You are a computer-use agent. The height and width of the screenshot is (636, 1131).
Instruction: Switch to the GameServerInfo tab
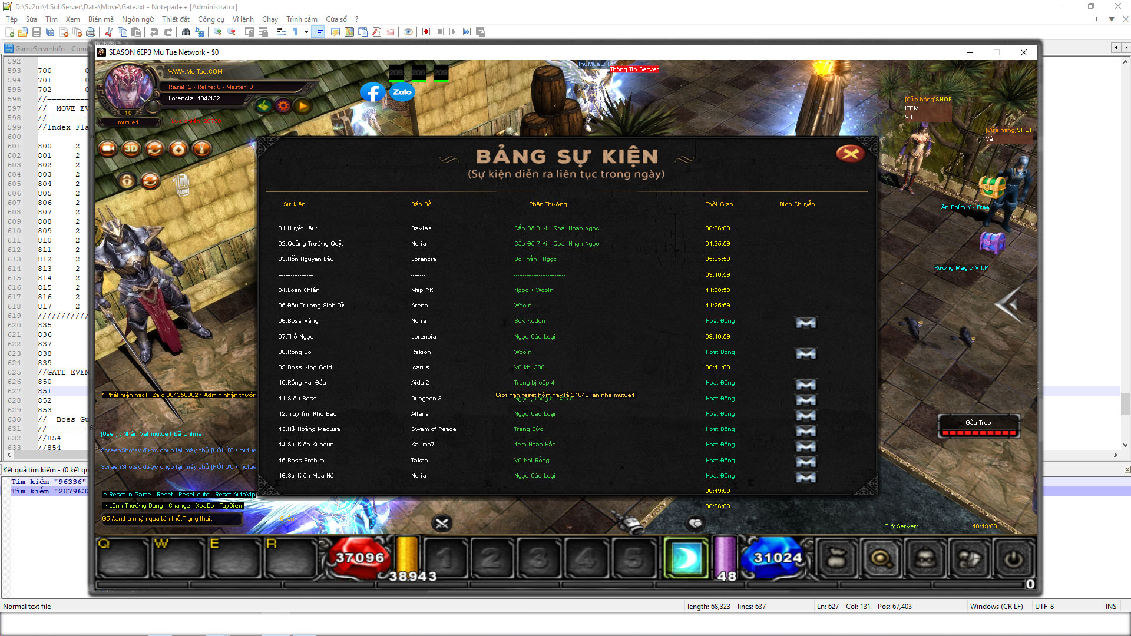(x=46, y=48)
